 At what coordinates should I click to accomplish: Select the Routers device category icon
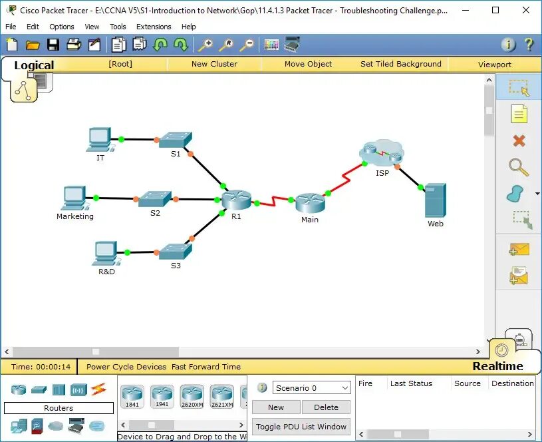click(19, 390)
